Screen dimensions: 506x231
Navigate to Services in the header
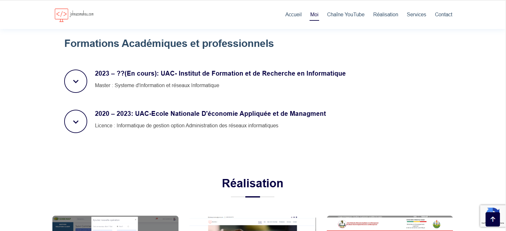(416, 15)
